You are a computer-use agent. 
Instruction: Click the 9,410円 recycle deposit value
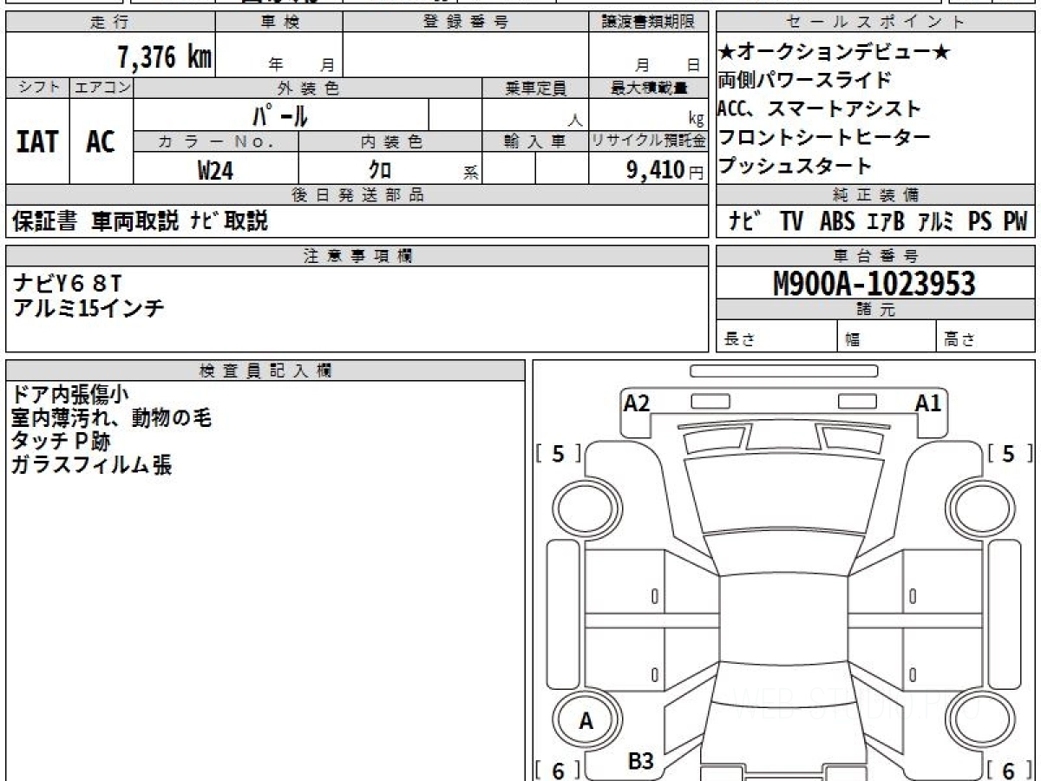click(656, 170)
